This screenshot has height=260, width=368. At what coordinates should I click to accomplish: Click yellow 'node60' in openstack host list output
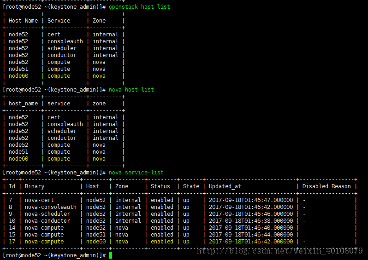(x=18, y=76)
